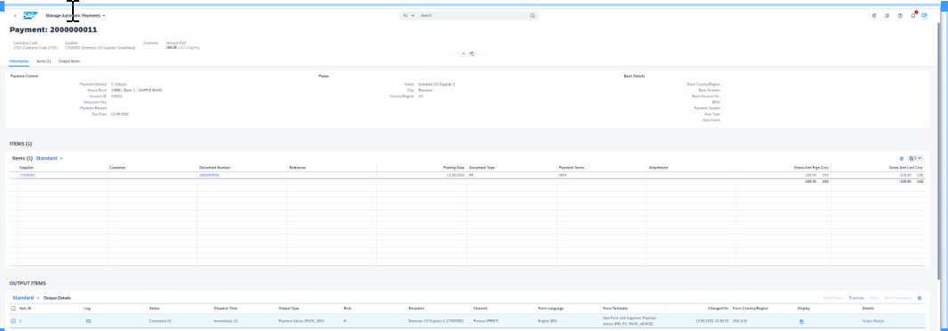Click the Payment Terms column header
948x331 pixels.
[x=601, y=167]
